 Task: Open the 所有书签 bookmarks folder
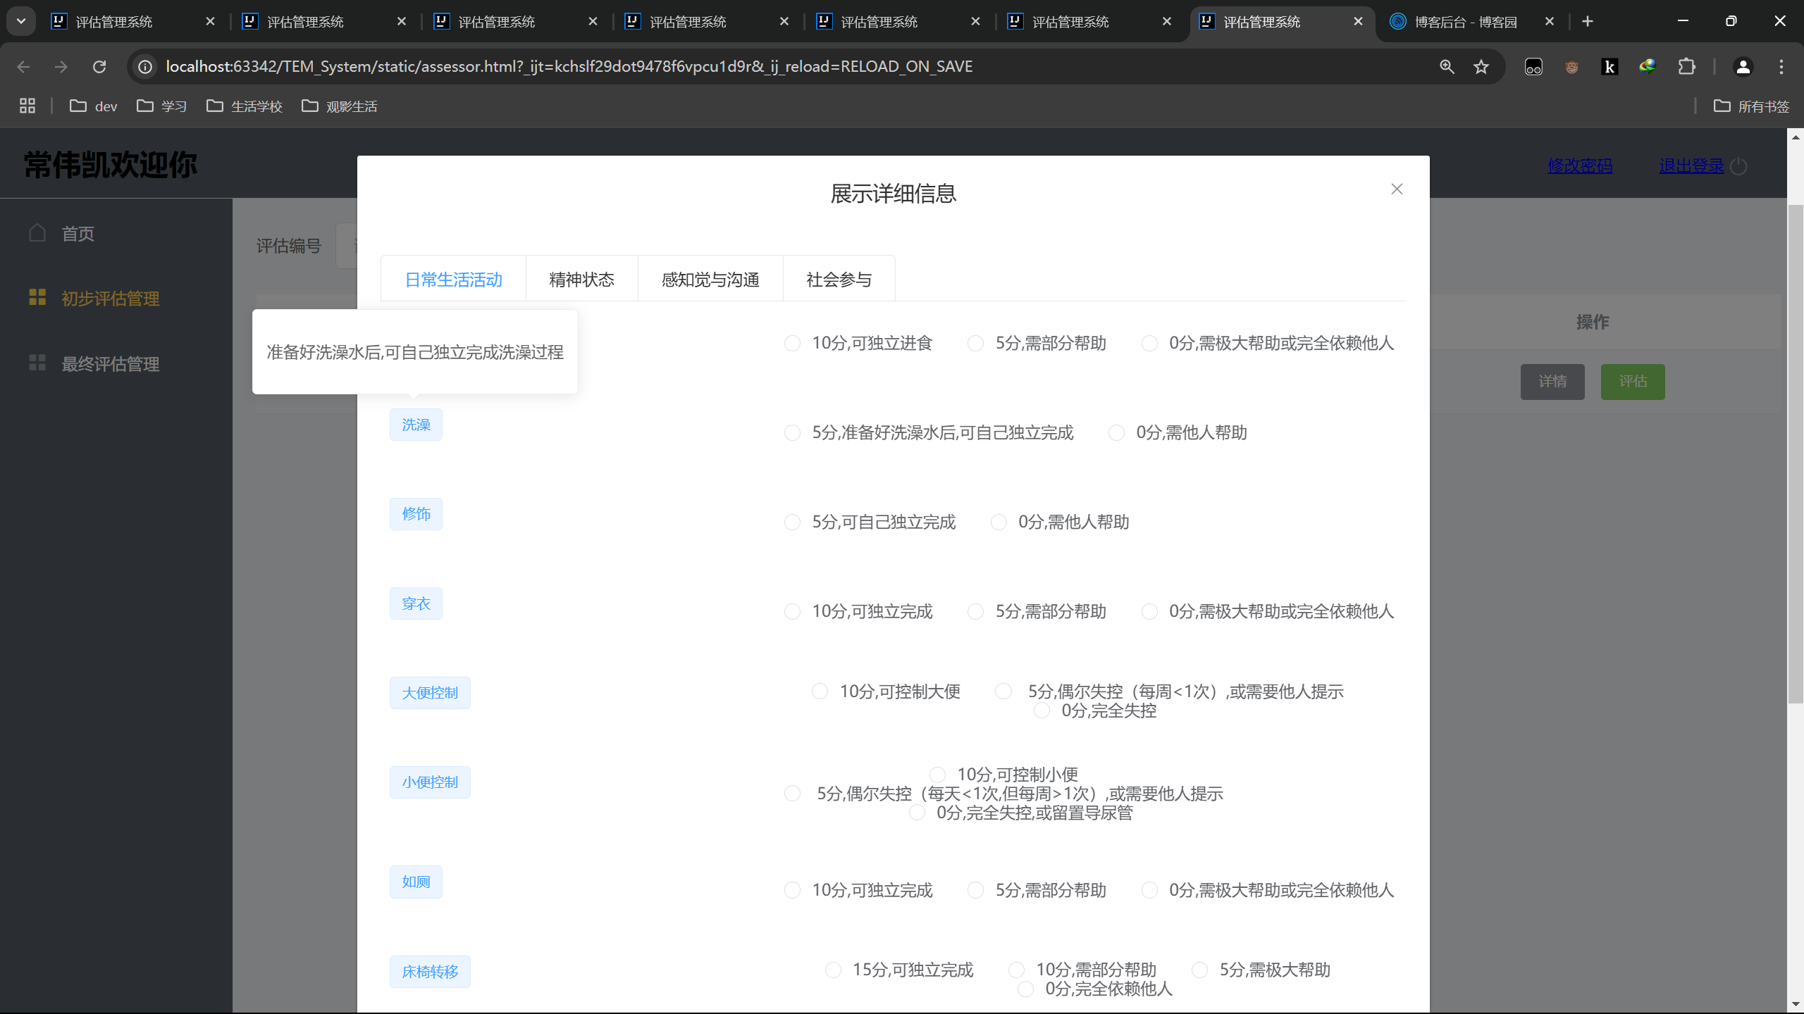1751,106
